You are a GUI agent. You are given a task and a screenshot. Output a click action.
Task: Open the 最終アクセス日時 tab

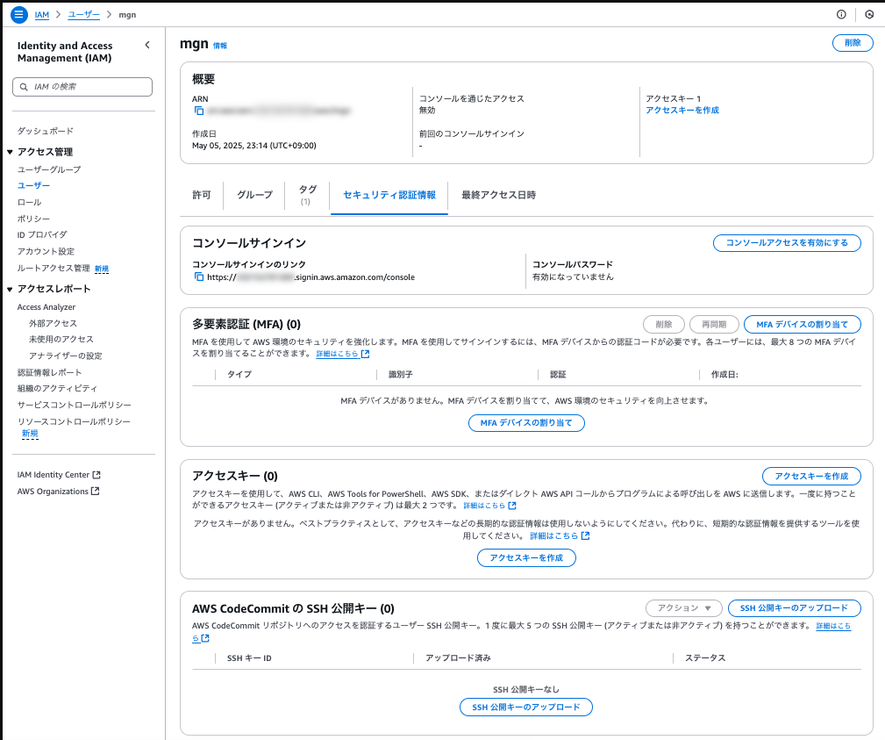point(499,195)
